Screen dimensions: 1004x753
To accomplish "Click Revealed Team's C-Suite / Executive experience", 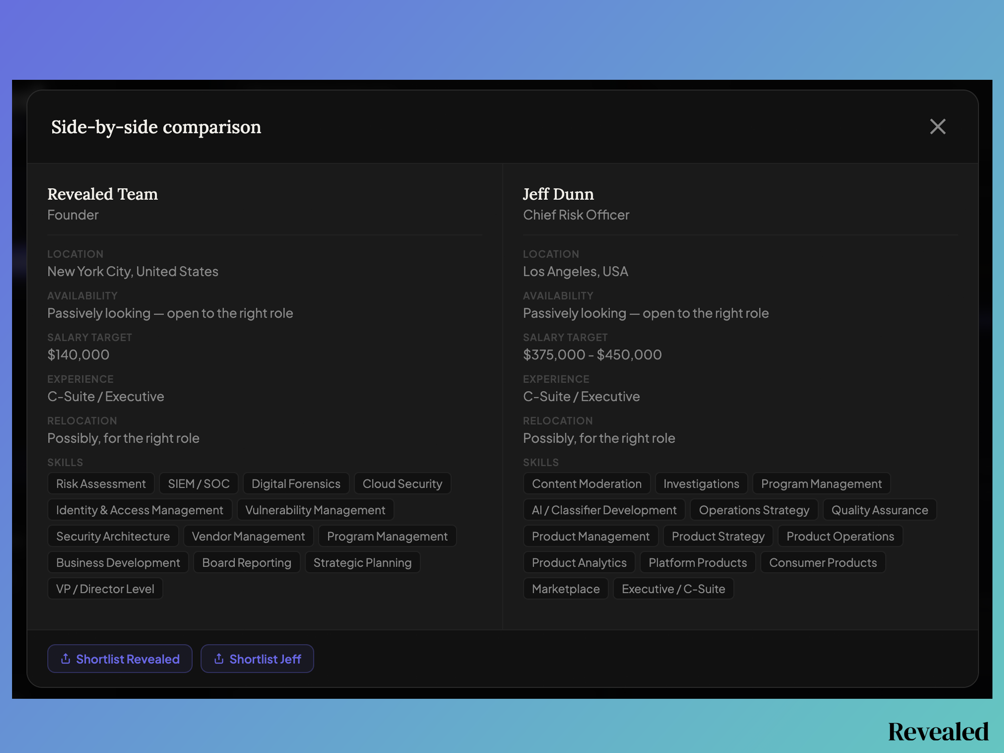I will click(x=106, y=397).
